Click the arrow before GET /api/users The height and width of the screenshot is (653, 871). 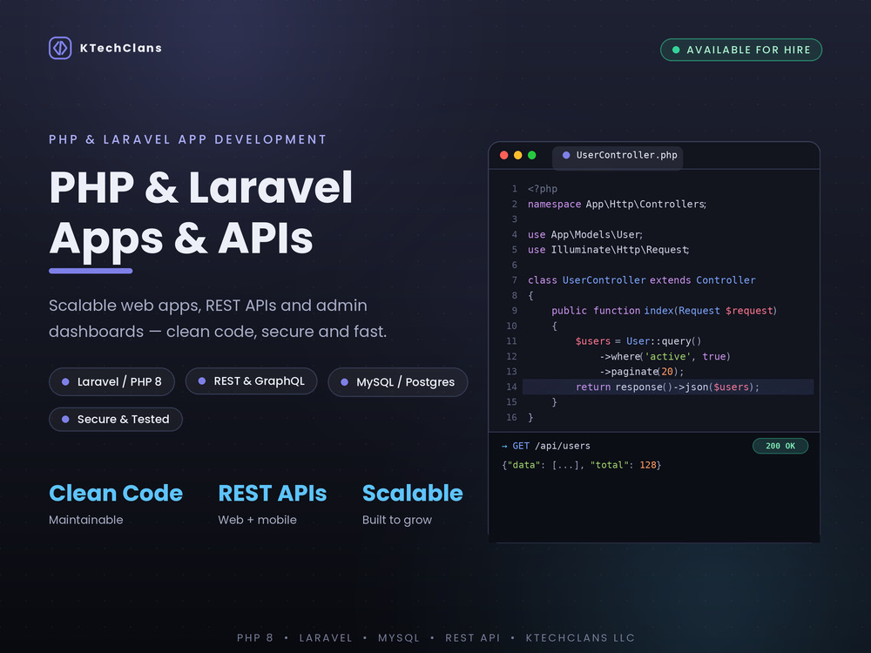(x=504, y=446)
